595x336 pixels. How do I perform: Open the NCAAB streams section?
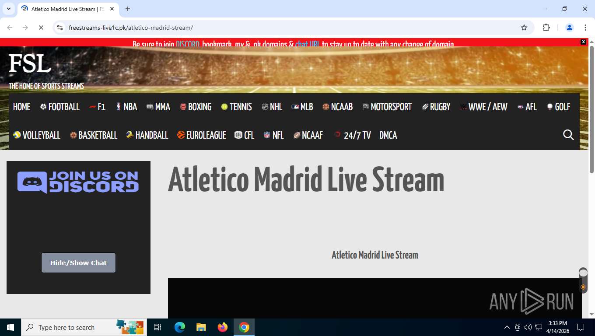tap(337, 107)
